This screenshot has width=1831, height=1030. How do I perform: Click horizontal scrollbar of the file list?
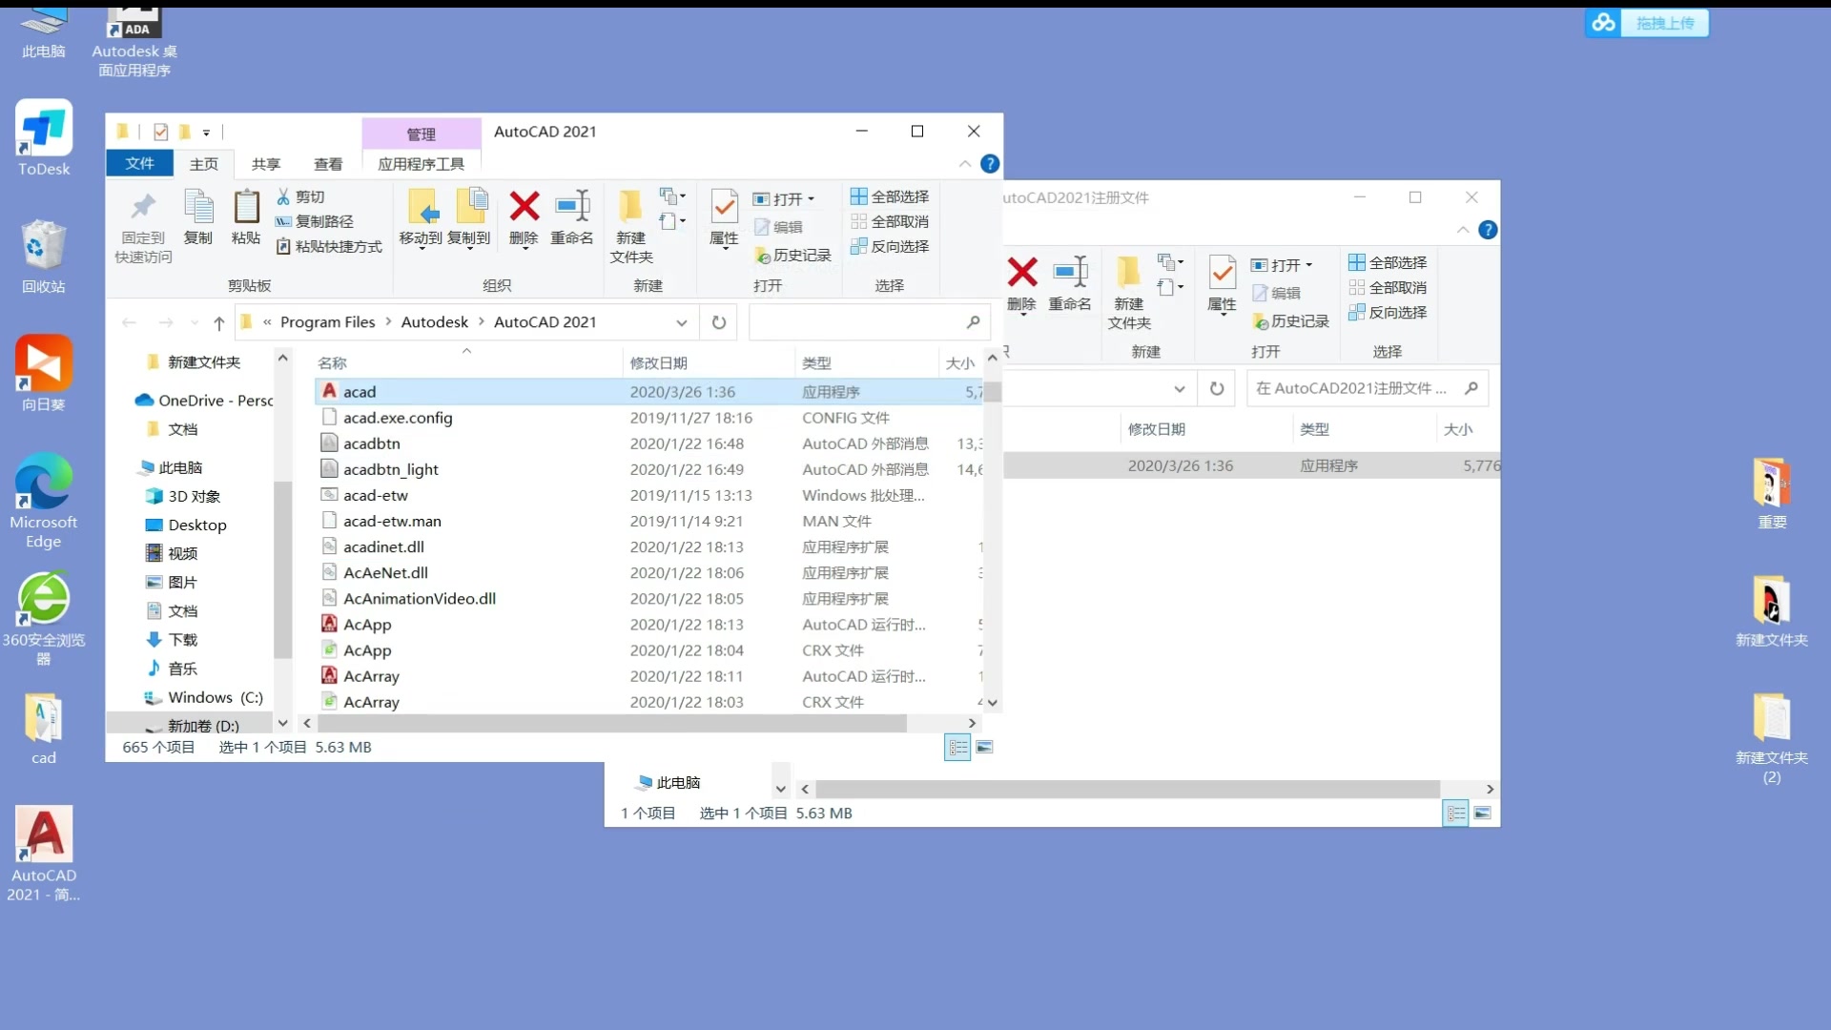(x=611, y=724)
